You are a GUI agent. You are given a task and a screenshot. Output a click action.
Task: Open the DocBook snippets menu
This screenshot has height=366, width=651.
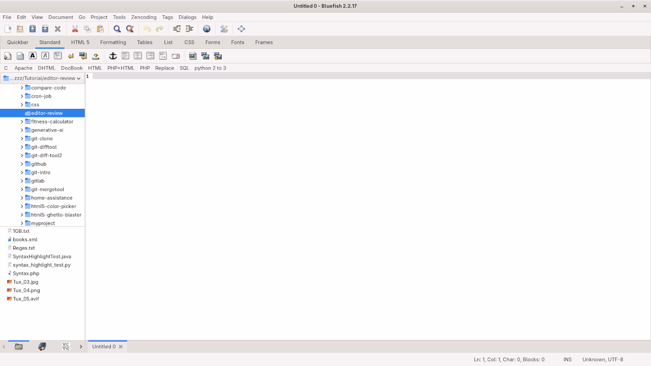pos(72,68)
